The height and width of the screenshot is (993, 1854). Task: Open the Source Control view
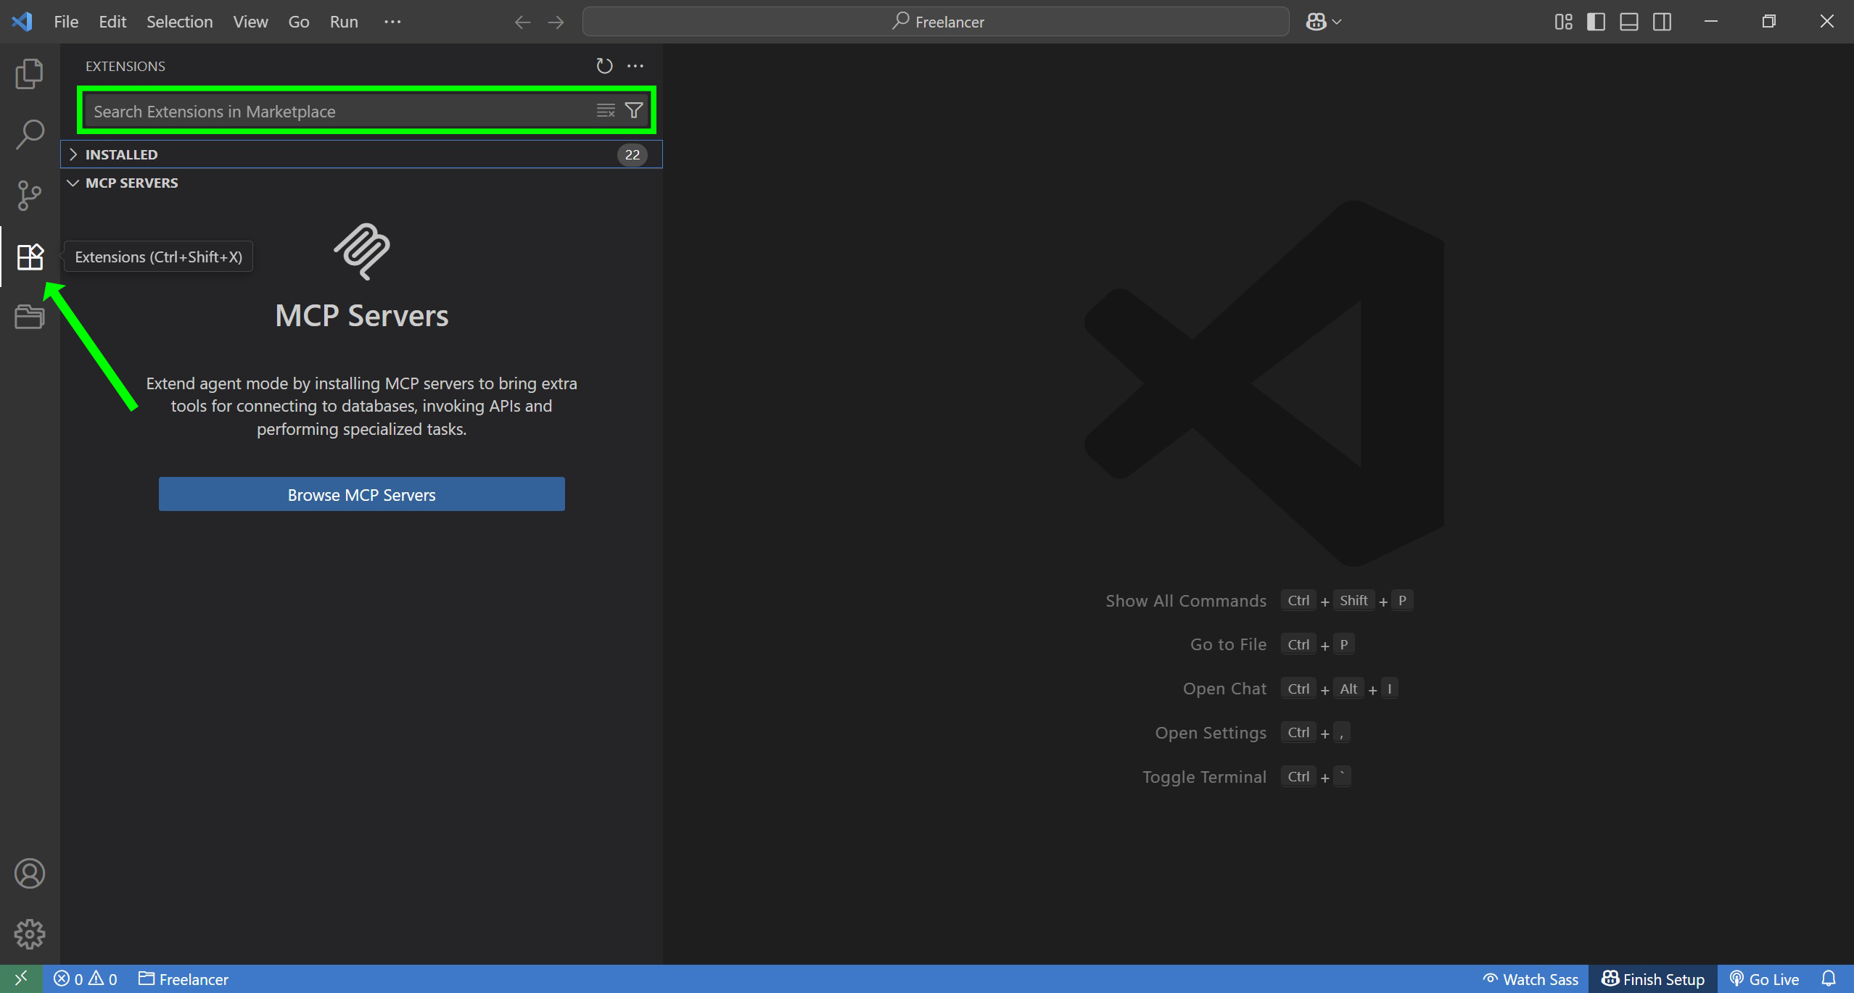tap(29, 196)
